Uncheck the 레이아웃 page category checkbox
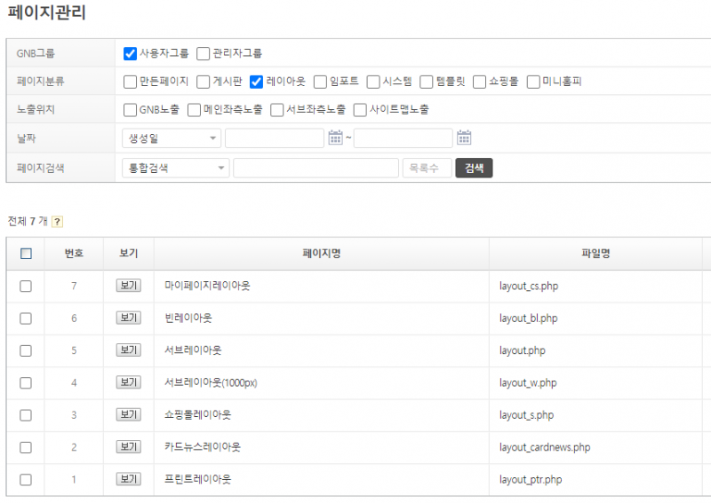The width and height of the screenshot is (711, 503). (x=257, y=82)
